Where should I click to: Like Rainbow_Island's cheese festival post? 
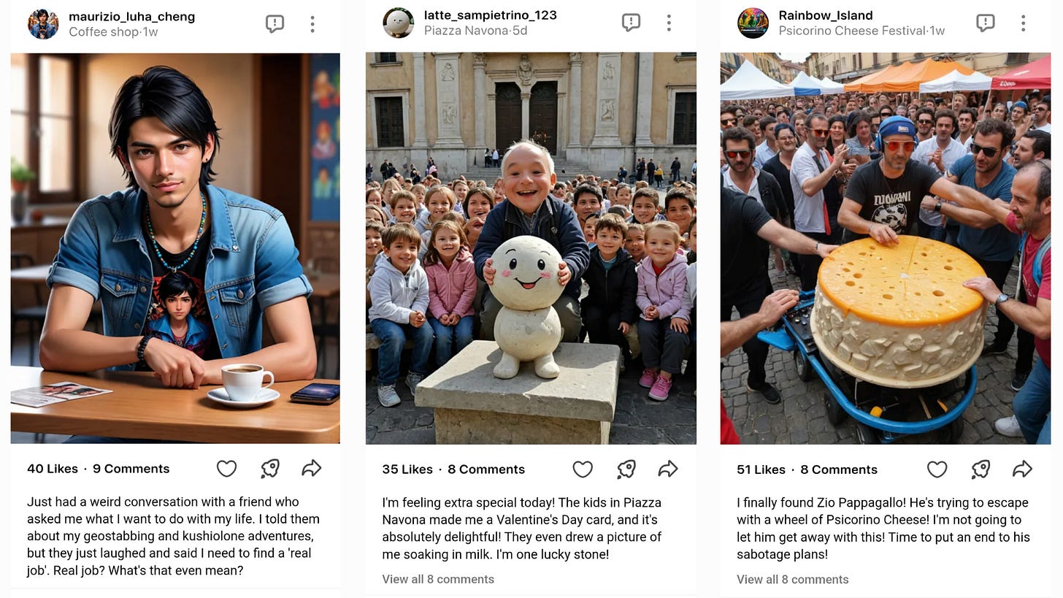(937, 469)
